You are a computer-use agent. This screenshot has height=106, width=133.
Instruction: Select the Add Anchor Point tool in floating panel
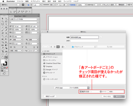point(22,12)
